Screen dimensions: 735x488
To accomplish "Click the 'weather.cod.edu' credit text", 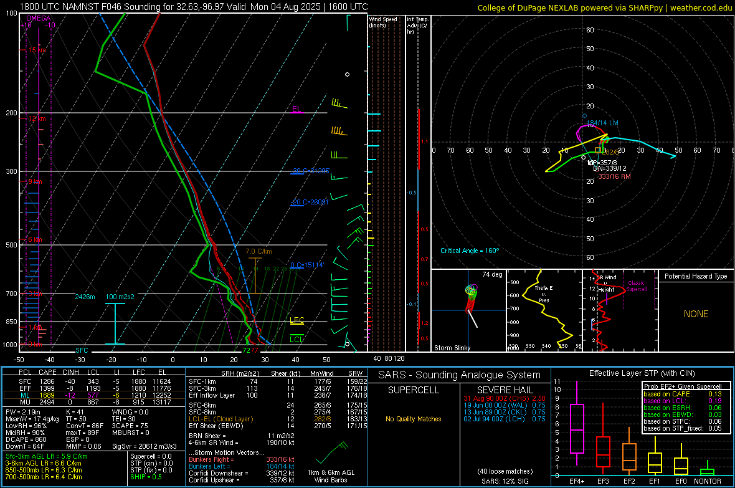I will (x=701, y=7).
